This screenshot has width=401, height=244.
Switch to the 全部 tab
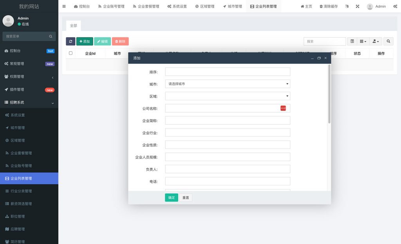tap(73, 25)
